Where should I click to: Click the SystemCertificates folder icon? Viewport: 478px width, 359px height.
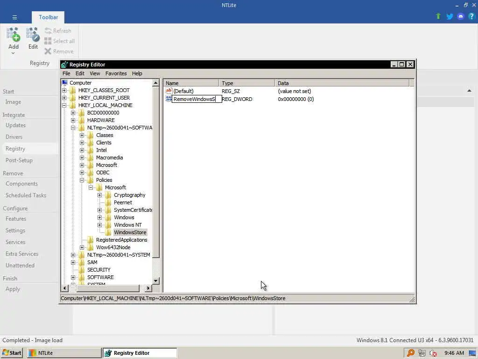click(x=108, y=210)
